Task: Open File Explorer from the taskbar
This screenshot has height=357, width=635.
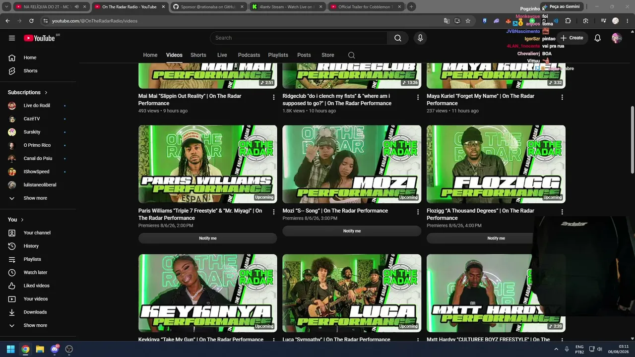Action: [x=40, y=349]
